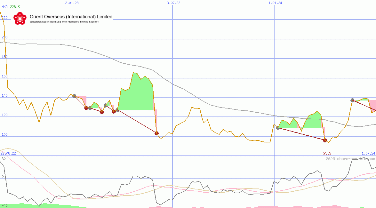
Task: Click the 200 price axis label
Action: pyautogui.click(x=4, y=37)
